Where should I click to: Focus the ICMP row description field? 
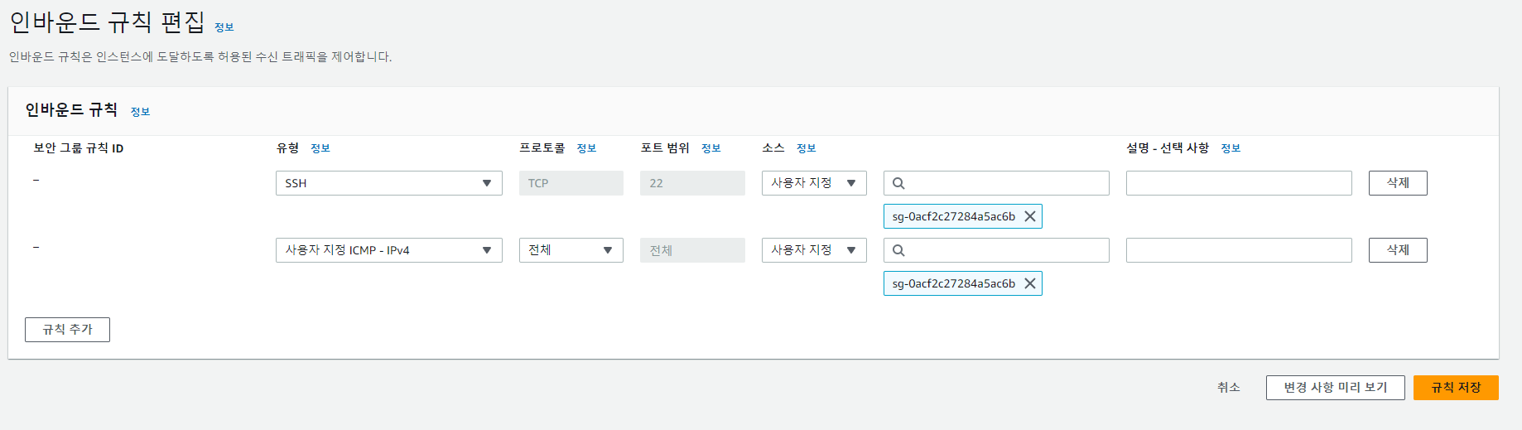tap(1239, 250)
